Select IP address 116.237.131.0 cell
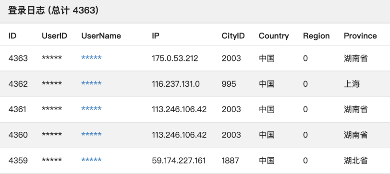 (176, 84)
